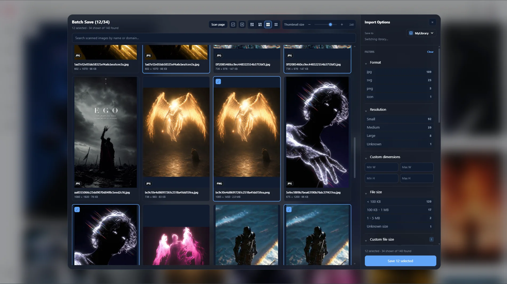
Task: Switch to the staggered masonry layout icon
Action: coord(260,24)
